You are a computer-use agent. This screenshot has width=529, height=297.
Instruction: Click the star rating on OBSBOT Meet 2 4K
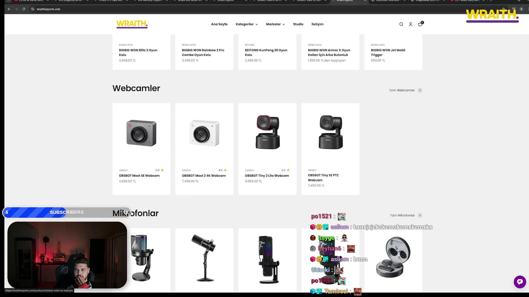[x=223, y=170]
